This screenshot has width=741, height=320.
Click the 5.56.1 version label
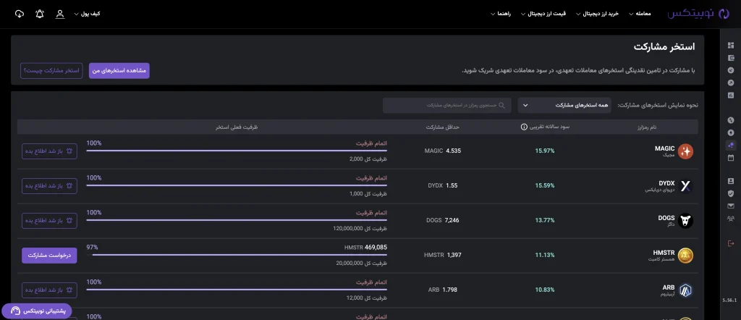click(729, 300)
